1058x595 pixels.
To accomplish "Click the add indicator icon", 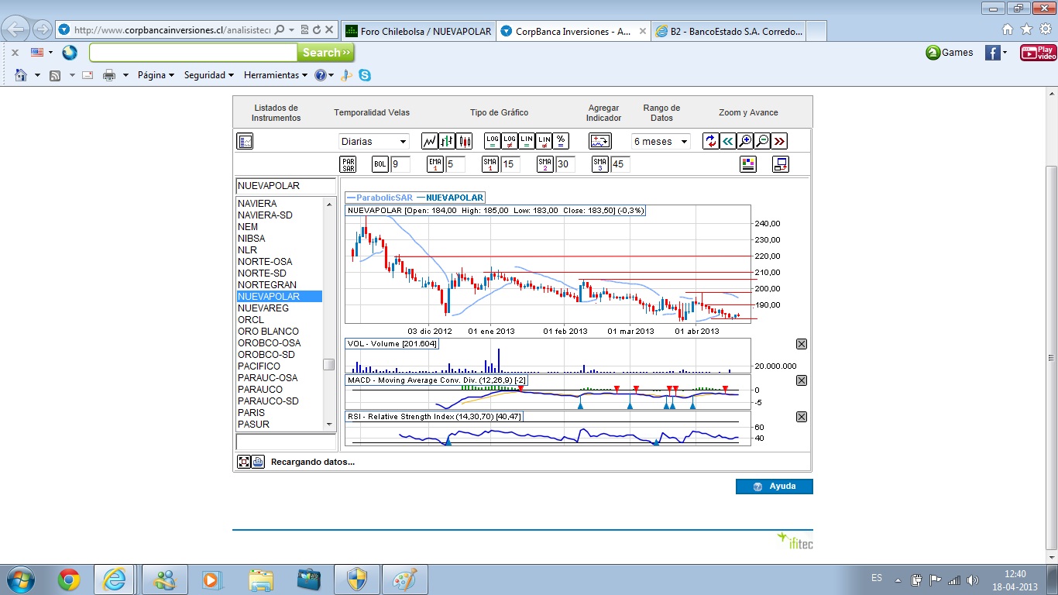I will tap(600, 141).
